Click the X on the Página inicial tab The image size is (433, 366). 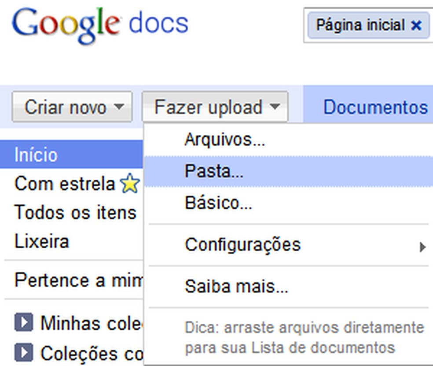pyautogui.click(x=416, y=25)
